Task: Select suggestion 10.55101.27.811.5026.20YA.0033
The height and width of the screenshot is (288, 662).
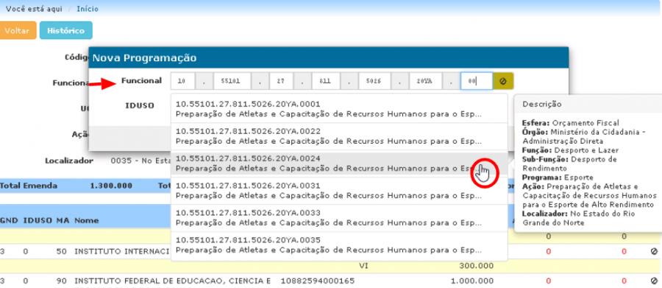Action: 339,218
